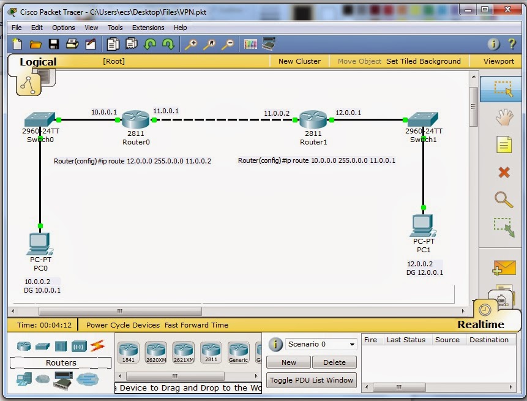Click the Delete scenario button
This screenshot has width=527, height=401.
[334, 362]
